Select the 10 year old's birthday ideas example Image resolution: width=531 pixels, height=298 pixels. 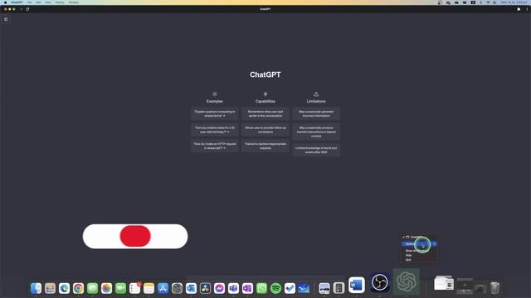tap(215, 130)
